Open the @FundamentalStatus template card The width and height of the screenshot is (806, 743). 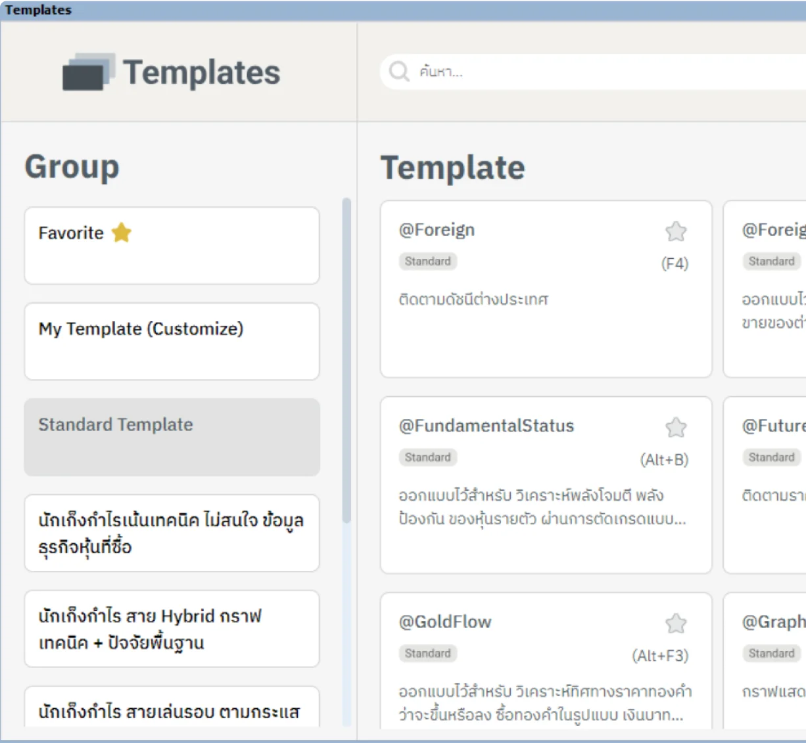(x=546, y=485)
